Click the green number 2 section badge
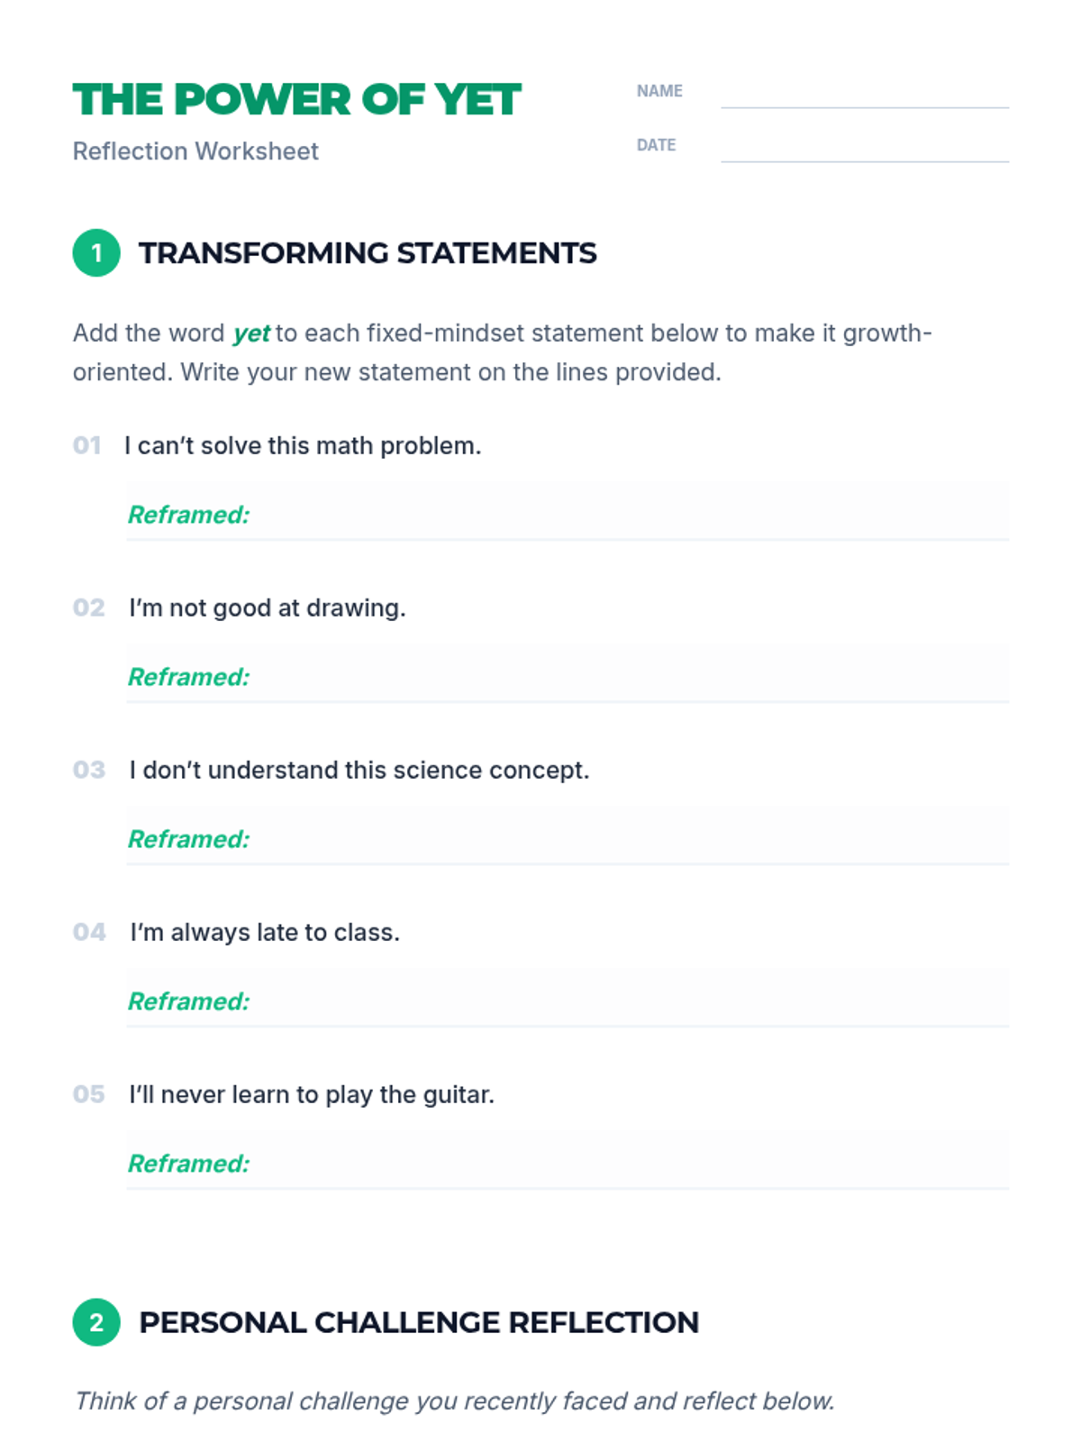Image resolution: width=1081 pixels, height=1442 pixels. [x=96, y=1322]
